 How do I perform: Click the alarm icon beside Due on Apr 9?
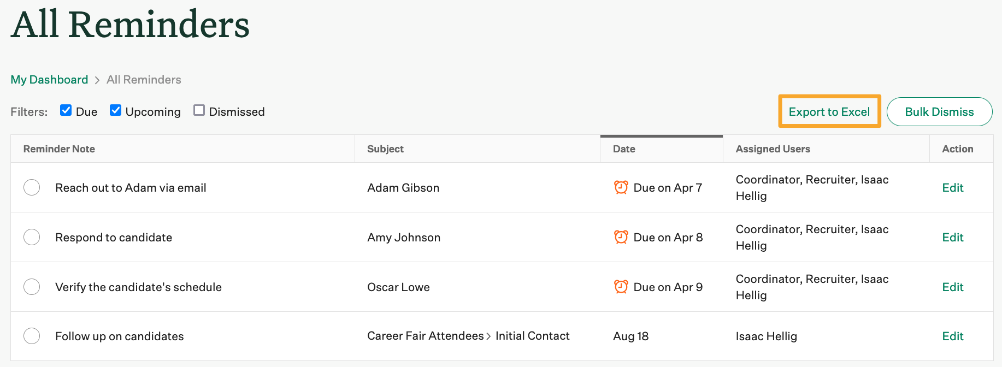point(621,287)
